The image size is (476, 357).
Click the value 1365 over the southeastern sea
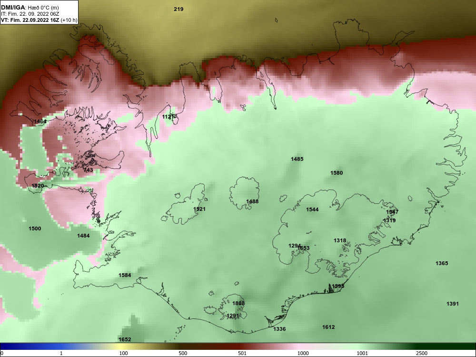pos(442,263)
